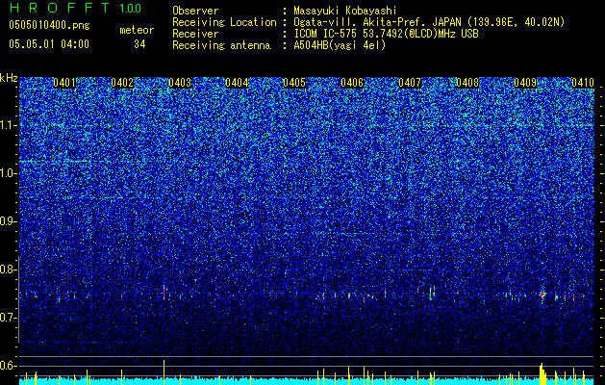The width and height of the screenshot is (605, 385).
Task: Click the 0.9 frequency axis label
Action: (x=6, y=221)
